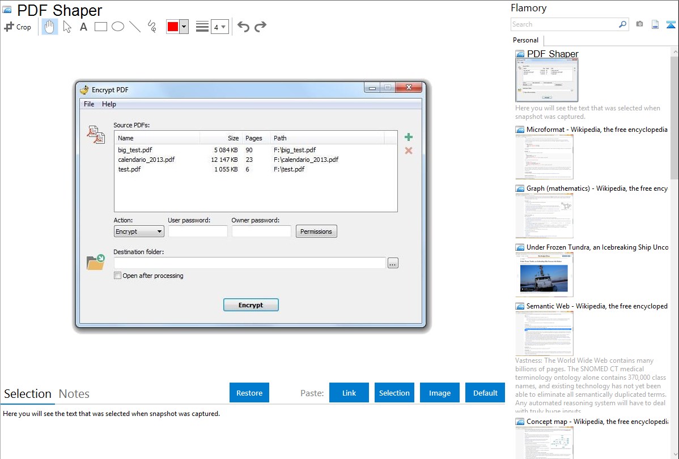The image size is (679, 459).
Task: Select test.pdf row in the source list
Action: coord(256,169)
